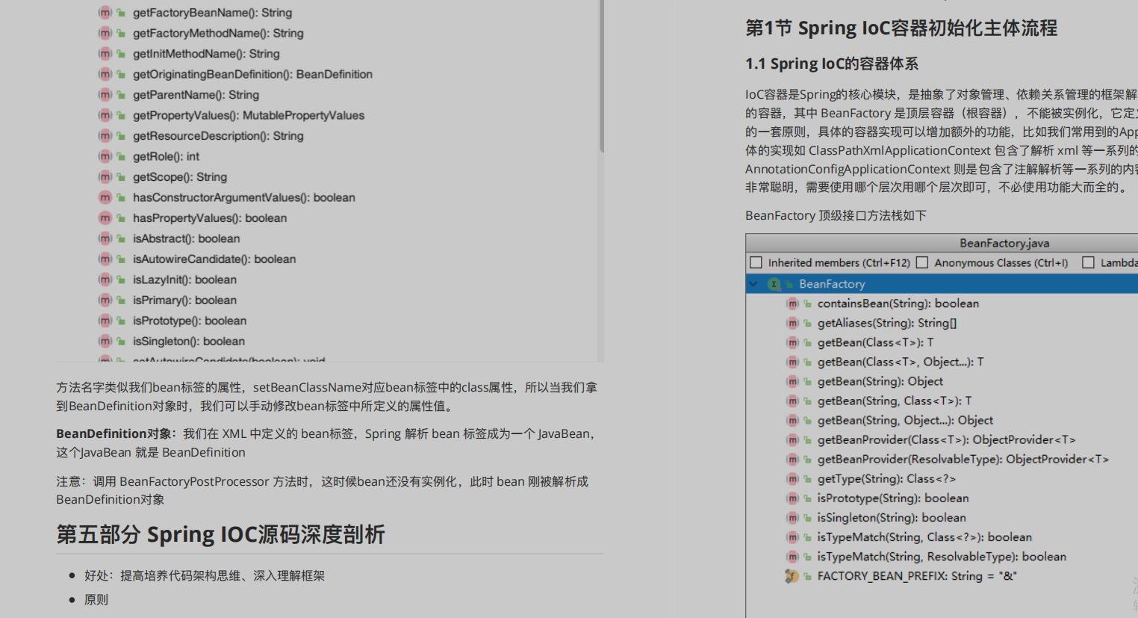Click the method icon beside getType(String)

point(792,478)
